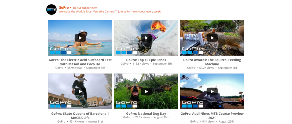Click the GoPro channel avatar logo
292x124 pixels.
point(51,9)
